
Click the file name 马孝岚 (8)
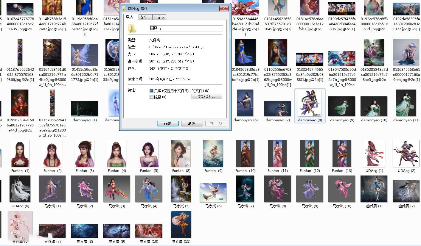pyautogui.click(x=278, y=206)
